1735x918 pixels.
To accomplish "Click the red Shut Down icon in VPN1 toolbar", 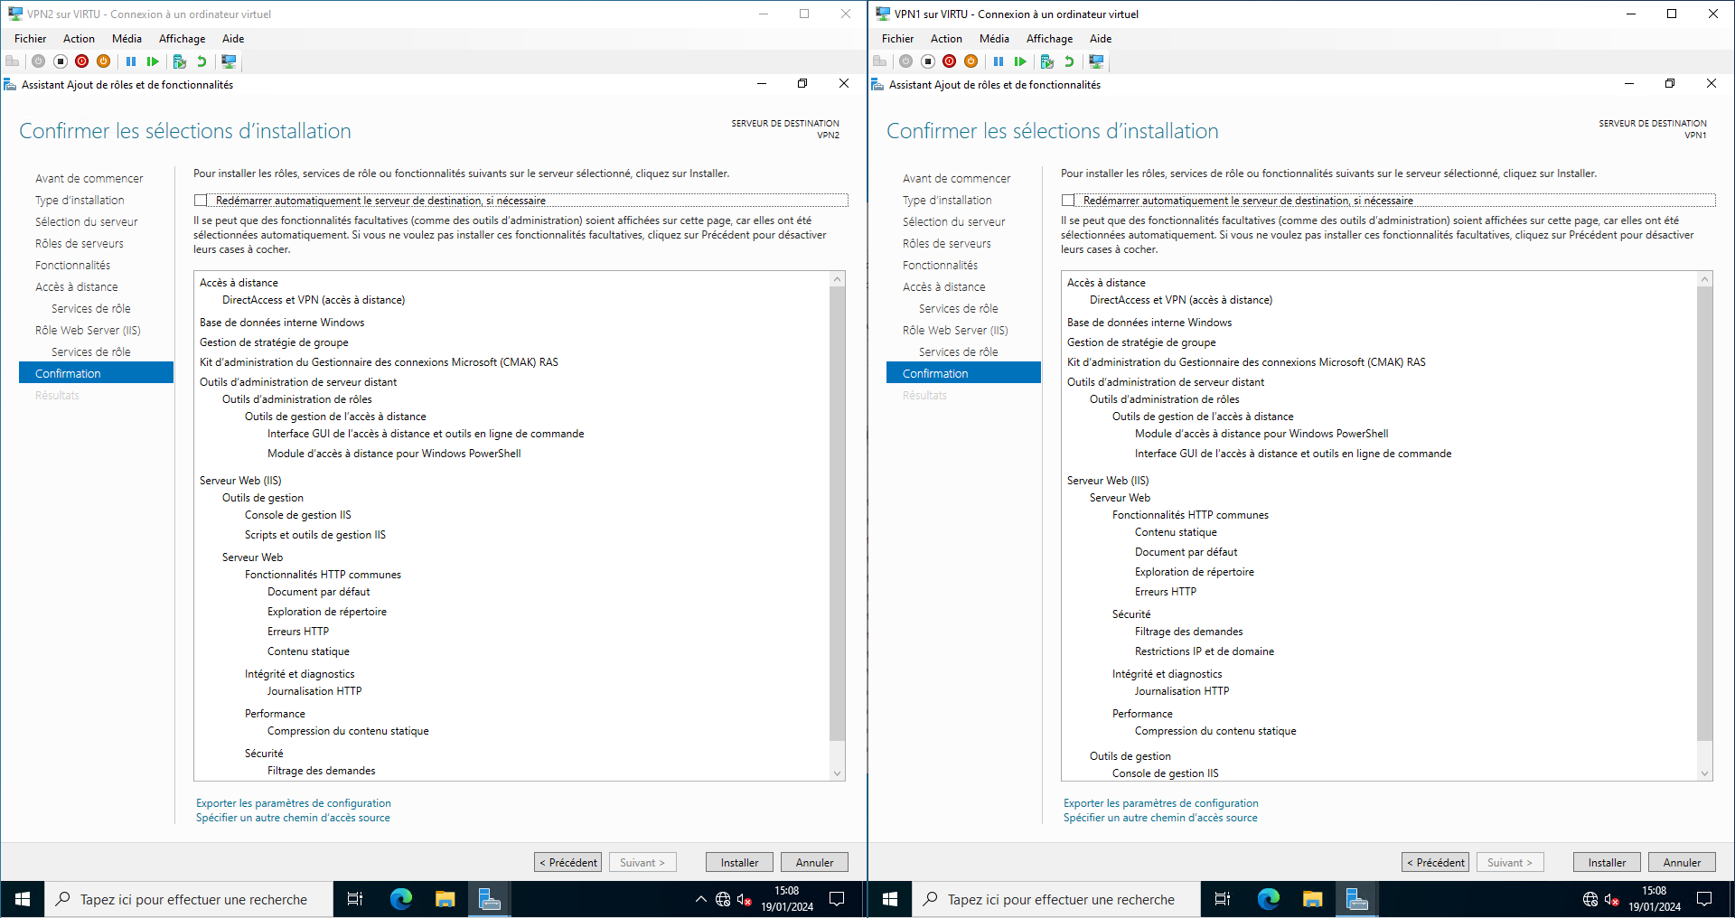I will point(949,61).
